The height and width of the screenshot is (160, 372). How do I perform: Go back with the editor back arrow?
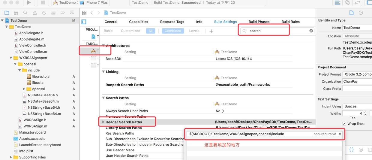[x=91, y=13]
